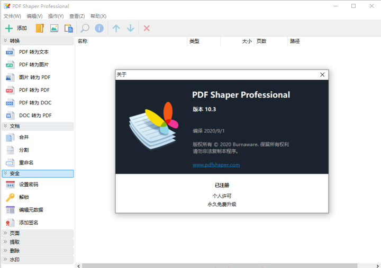Sort by the 名称 column header
This screenshot has height=268, width=381.
pos(131,41)
